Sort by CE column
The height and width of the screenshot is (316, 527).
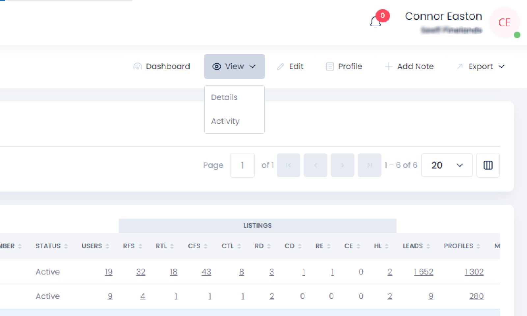tap(352, 246)
